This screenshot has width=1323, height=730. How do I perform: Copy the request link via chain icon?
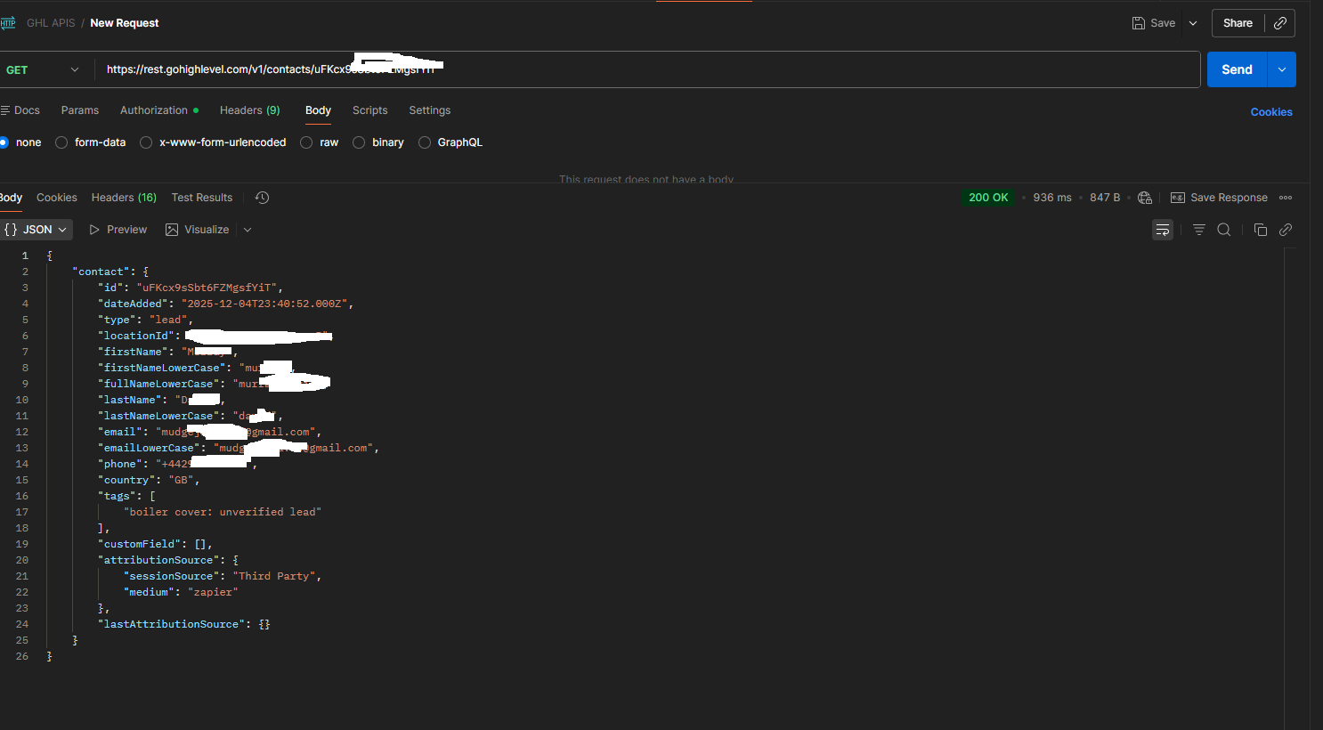(x=1280, y=23)
